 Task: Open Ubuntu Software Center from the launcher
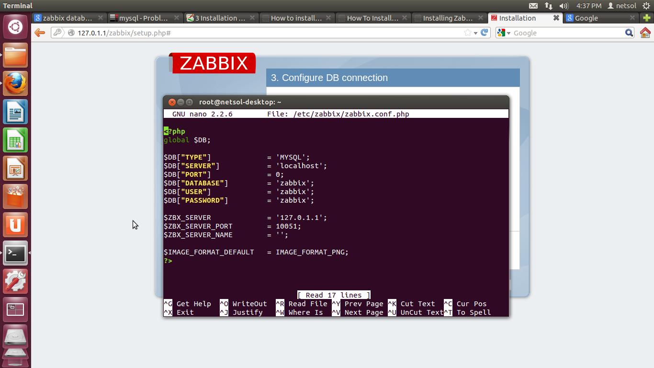(15, 196)
